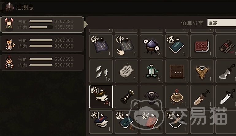Select the third character with topknot

42,62
